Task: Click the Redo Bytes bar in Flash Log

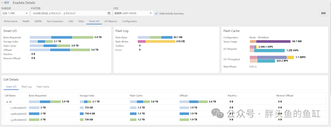Action: coord(155,37)
